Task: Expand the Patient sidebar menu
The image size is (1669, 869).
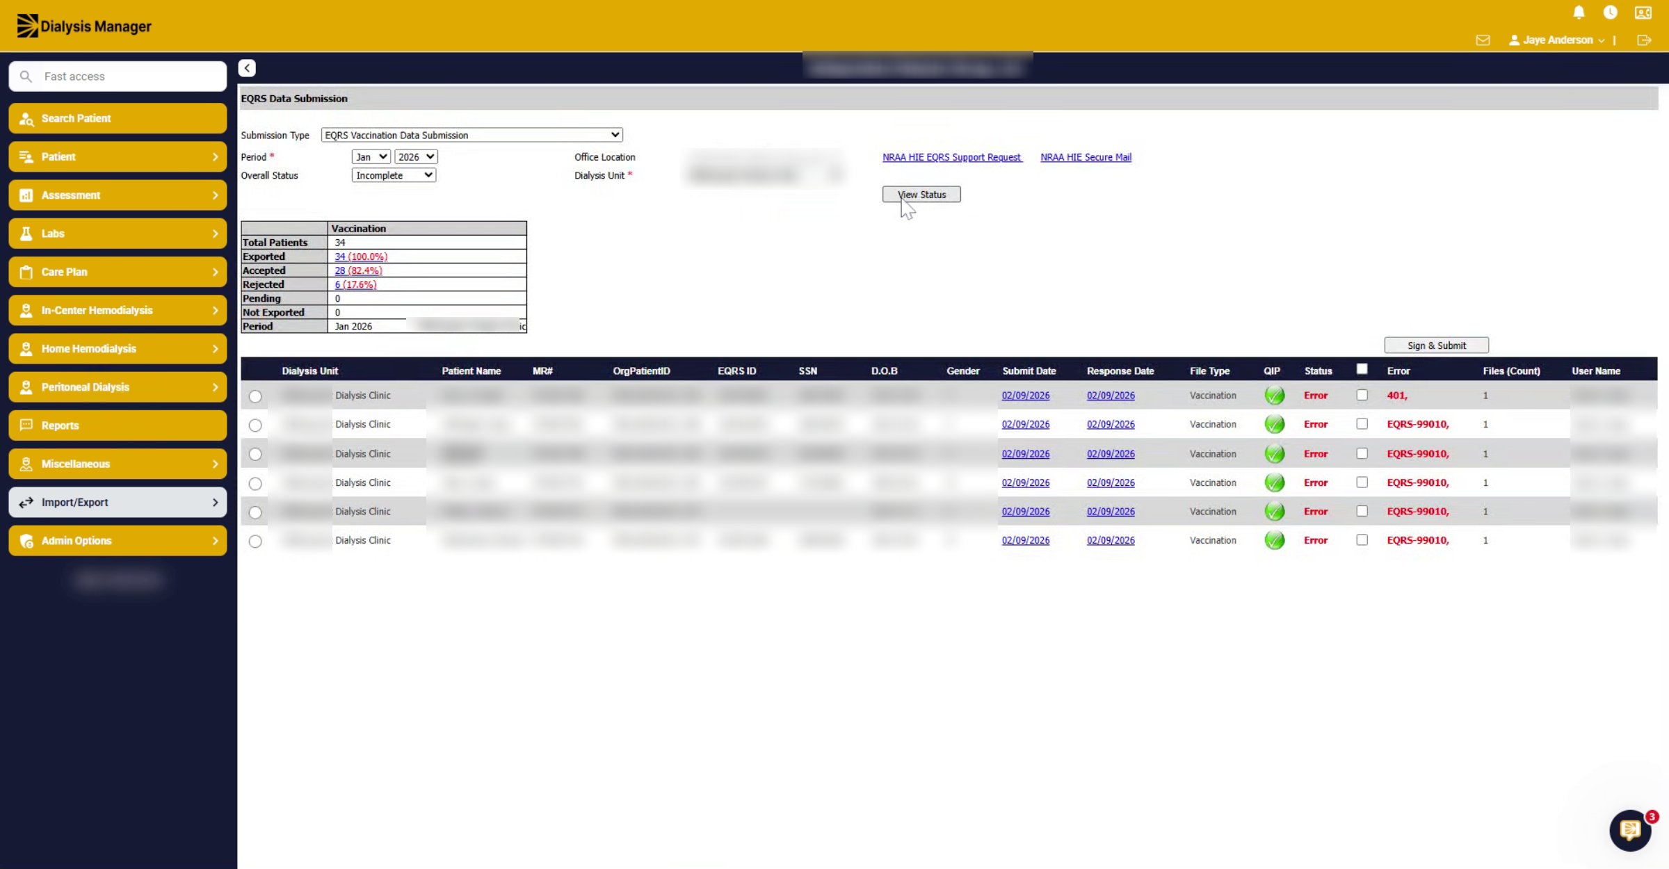Action: (x=118, y=157)
